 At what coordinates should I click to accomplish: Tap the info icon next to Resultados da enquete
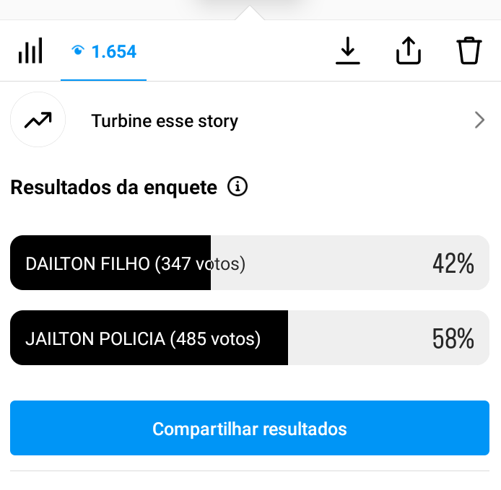tap(238, 188)
